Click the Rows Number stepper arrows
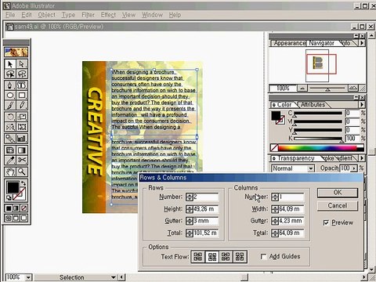Image resolution: width=376 pixels, height=282 pixels. [x=190, y=197]
